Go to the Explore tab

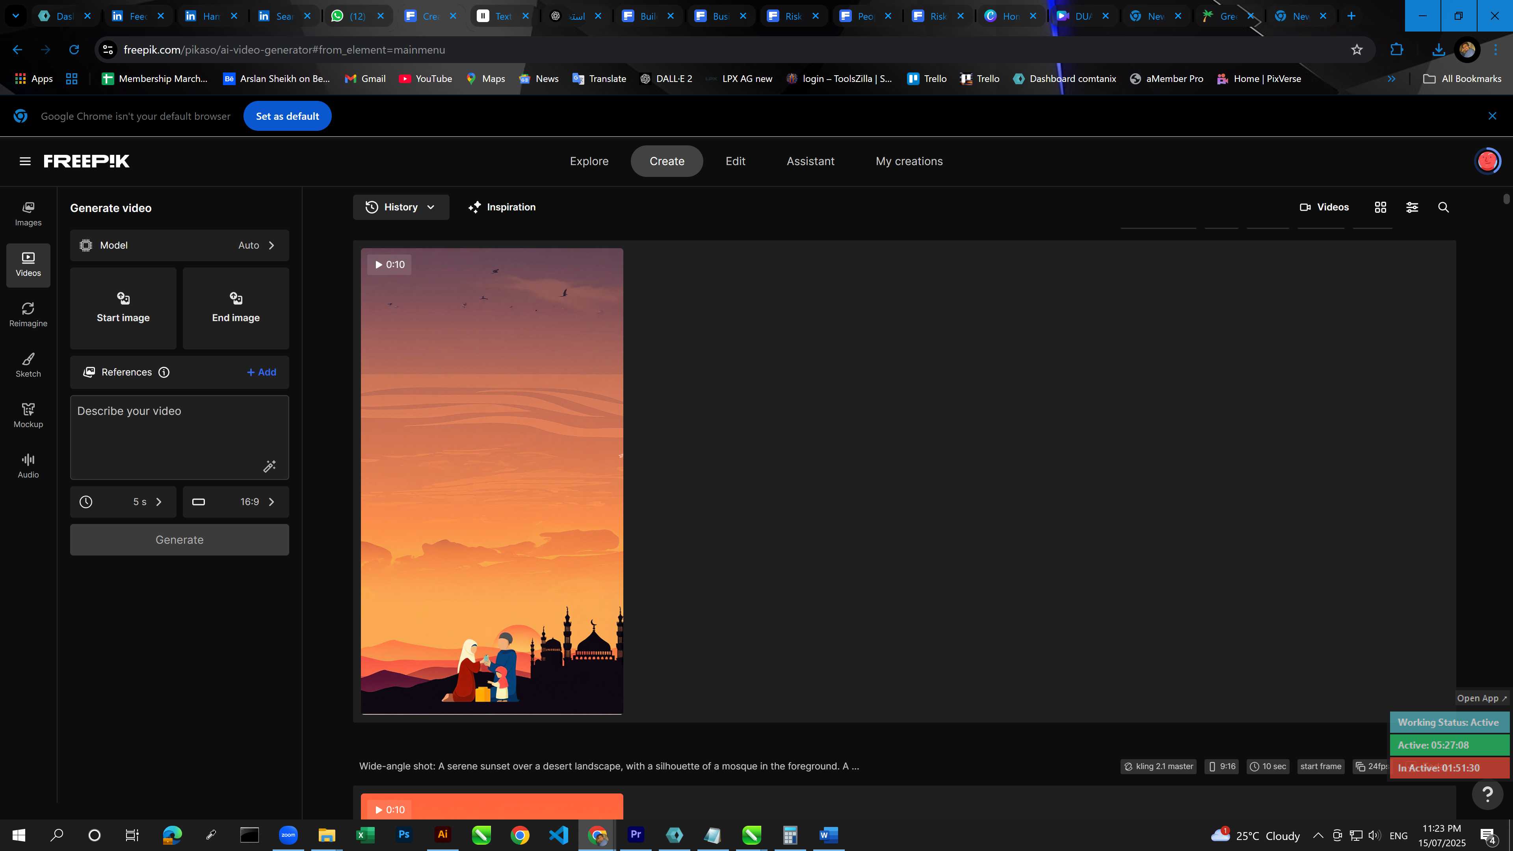tap(589, 161)
